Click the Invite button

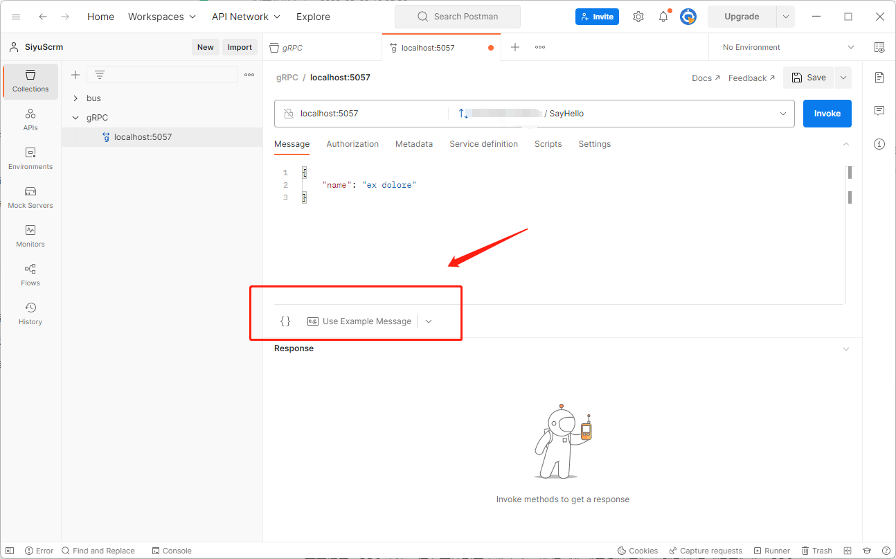[x=597, y=17]
